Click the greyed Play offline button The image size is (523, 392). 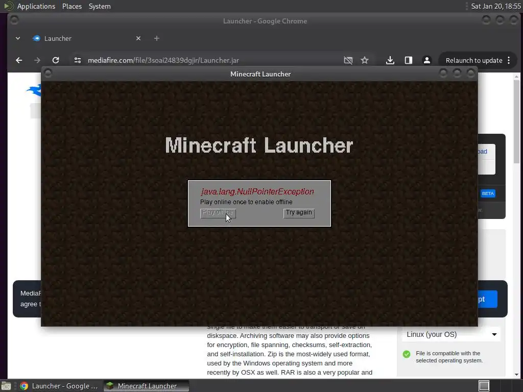click(x=218, y=213)
